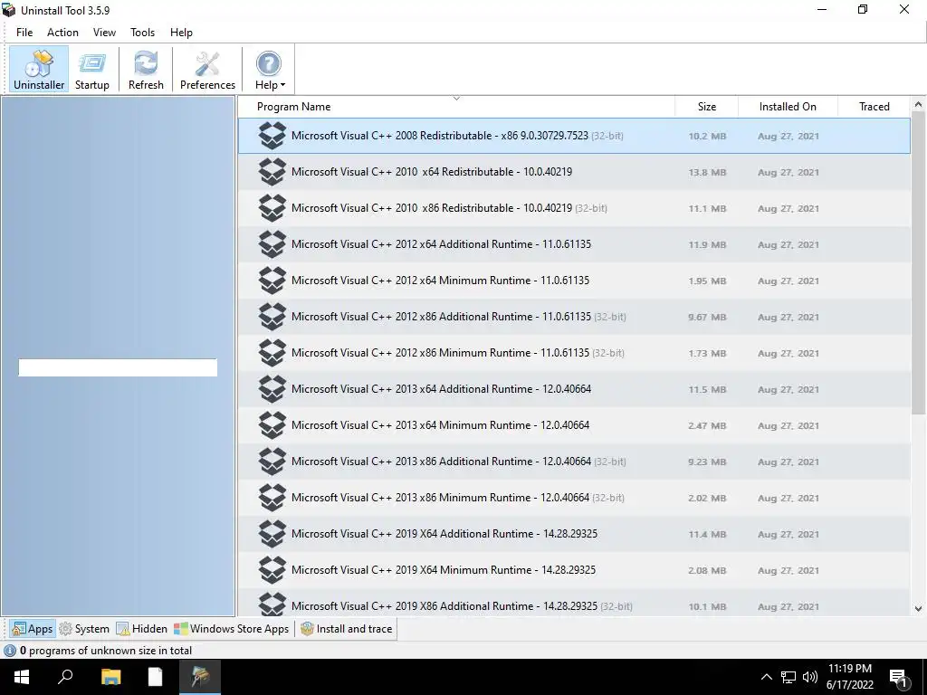Click icon of 2012 x86 Minimum Runtime

coord(272,353)
